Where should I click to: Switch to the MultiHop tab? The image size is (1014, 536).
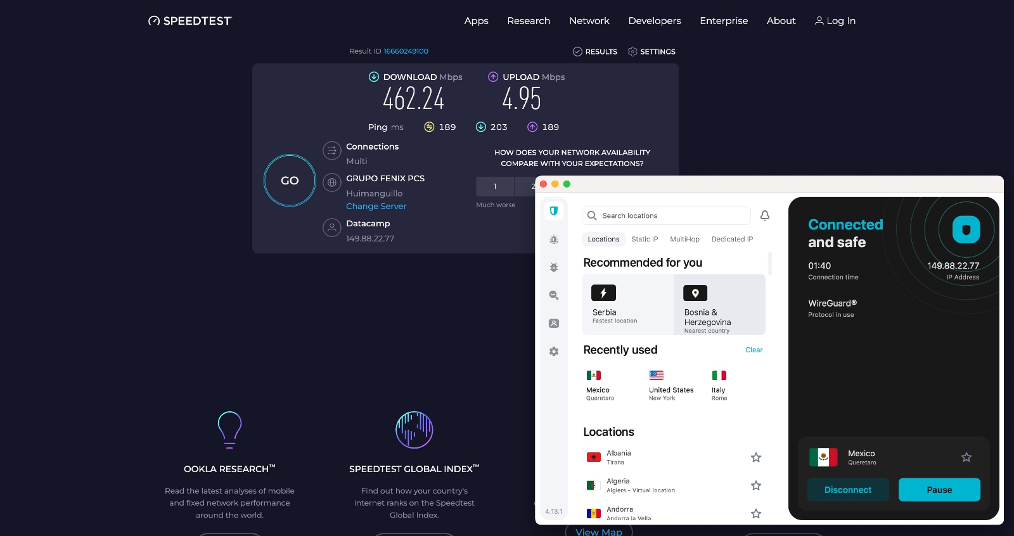coord(685,239)
